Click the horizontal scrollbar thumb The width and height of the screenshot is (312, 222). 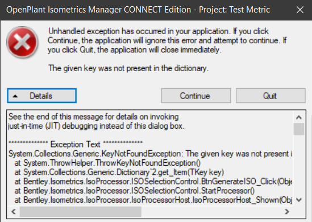point(80,211)
